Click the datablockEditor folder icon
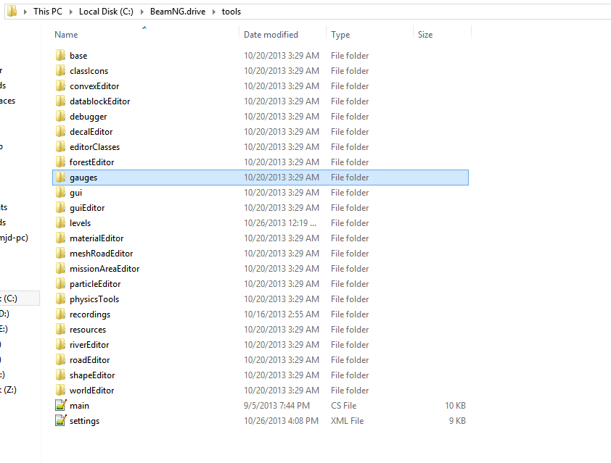Viewport: 611px width, 463px height. [x=60, y=101]
